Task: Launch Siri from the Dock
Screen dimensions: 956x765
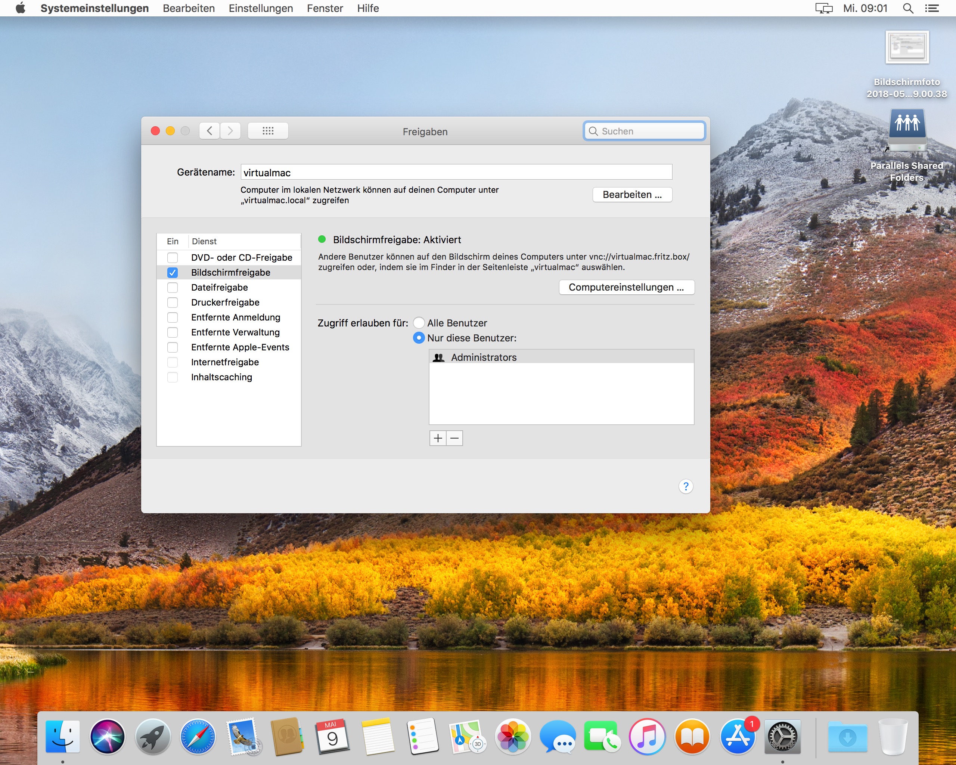Action: point(107,736)
